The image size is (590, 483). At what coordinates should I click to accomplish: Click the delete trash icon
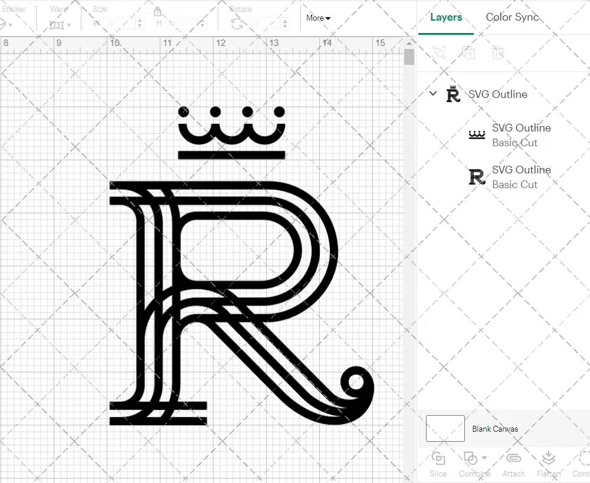498,52
